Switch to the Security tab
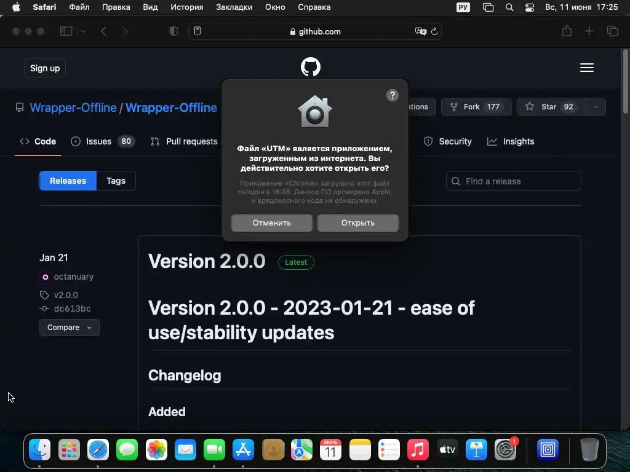Viewport: 630px width, 472px height. pos(448,141)
